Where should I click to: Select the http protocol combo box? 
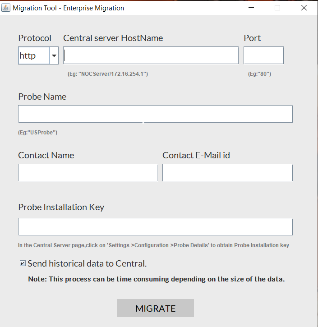coord(33,55)
